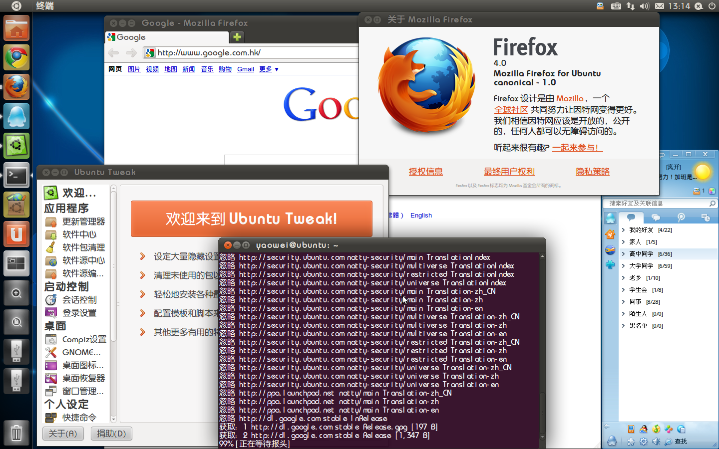The width and height of the screenshot is (719, 449).
Task: Go back in Firefox Google window
Action: (x=113, y=53)
